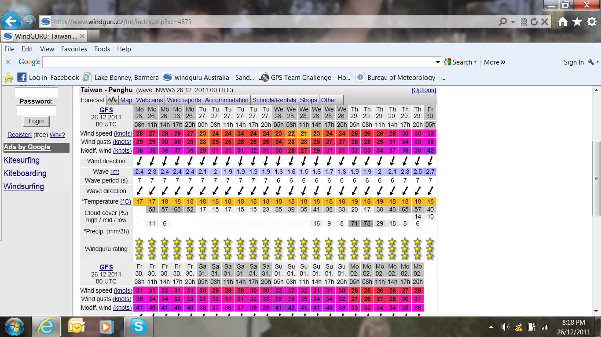Click the page vertical scrollbar thumb
This screenshot has width=601, height=337.
[596, 178]
